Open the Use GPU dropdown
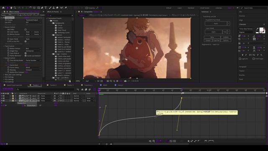This screenshot has height=151, width=268. click(x=33, y=22)
